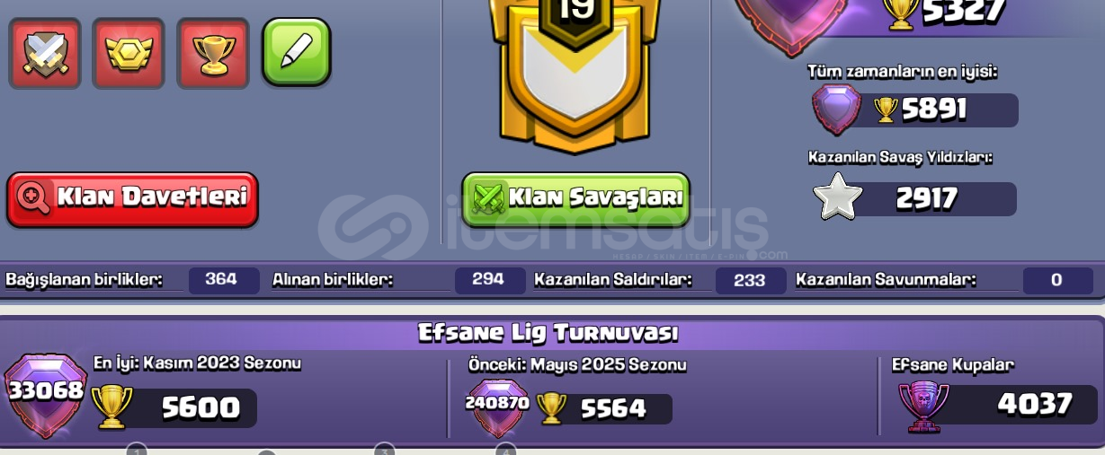The height and width of the screenshot is (455, 1105).
Task: Click the Kazanılan Savunmalar 0 value
Action: [x=1057, y=280]
